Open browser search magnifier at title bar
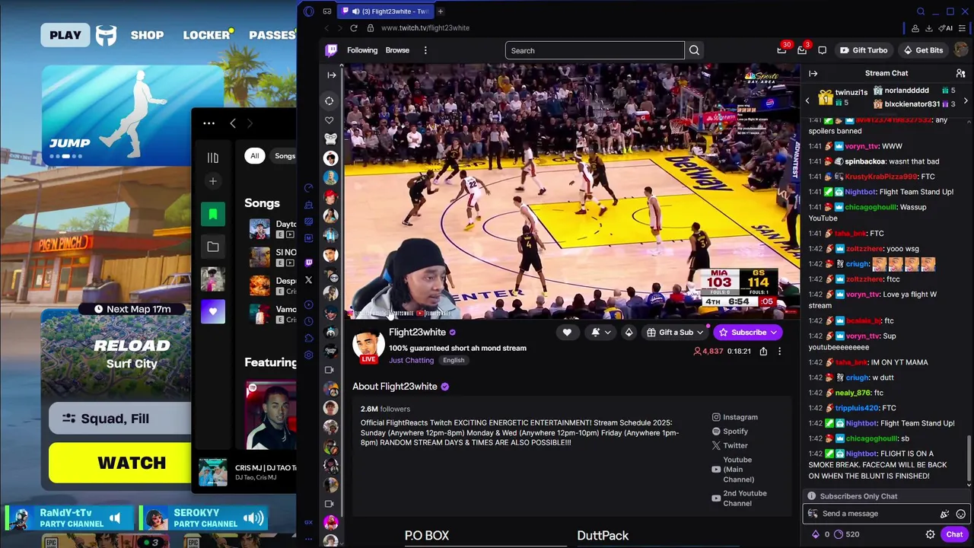974x548 pixels. pos(921,11)
